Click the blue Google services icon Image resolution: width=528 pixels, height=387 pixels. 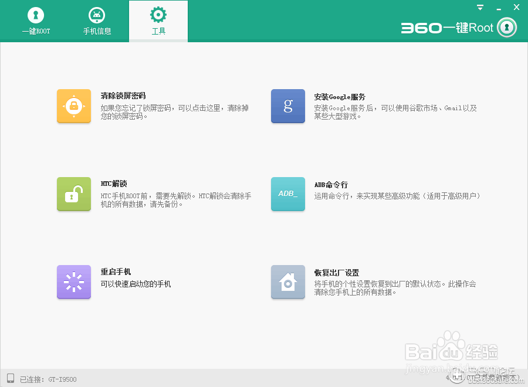(x=288, y=106)
